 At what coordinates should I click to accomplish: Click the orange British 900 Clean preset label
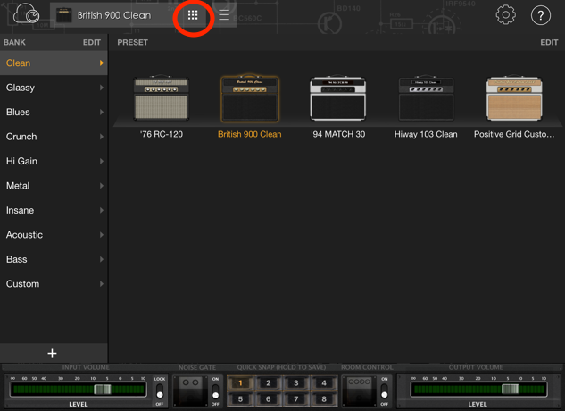pyautogui.click(x=250, y=134)
